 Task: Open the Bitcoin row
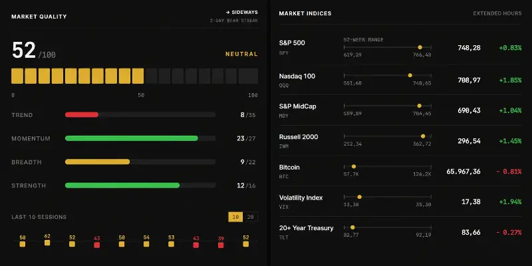[400, 171]
